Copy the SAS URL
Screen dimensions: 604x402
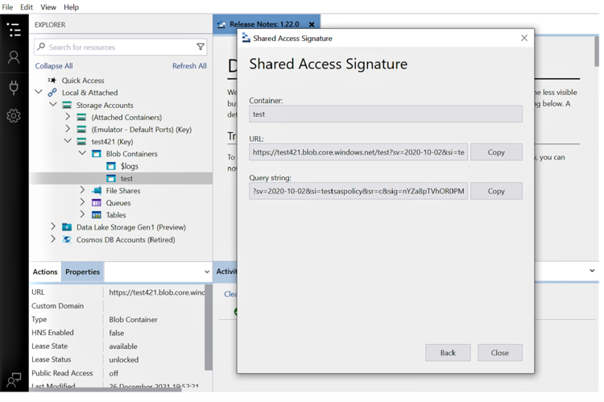tap(495, 152)
